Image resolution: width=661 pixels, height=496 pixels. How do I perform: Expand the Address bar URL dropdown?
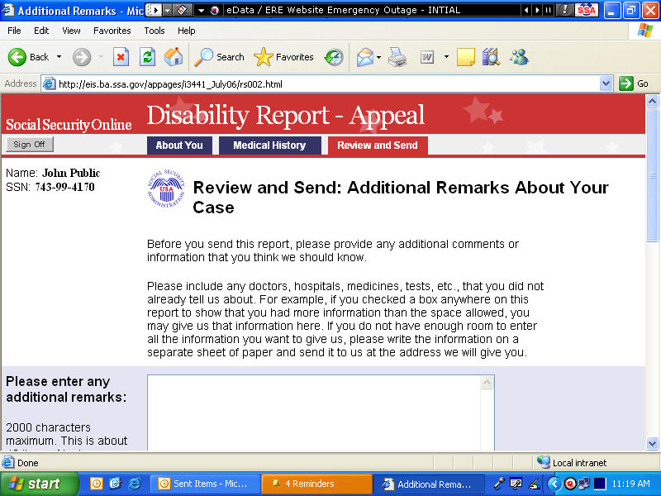(x=606, y=83)
